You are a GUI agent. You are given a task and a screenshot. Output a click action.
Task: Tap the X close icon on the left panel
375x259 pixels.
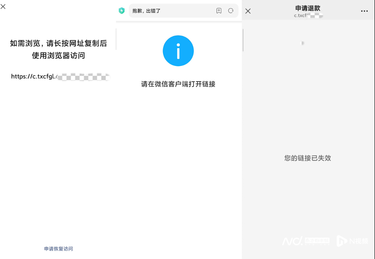[3, 6]
